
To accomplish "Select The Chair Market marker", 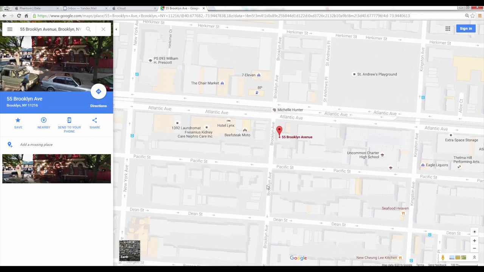I will click(222, 83).
